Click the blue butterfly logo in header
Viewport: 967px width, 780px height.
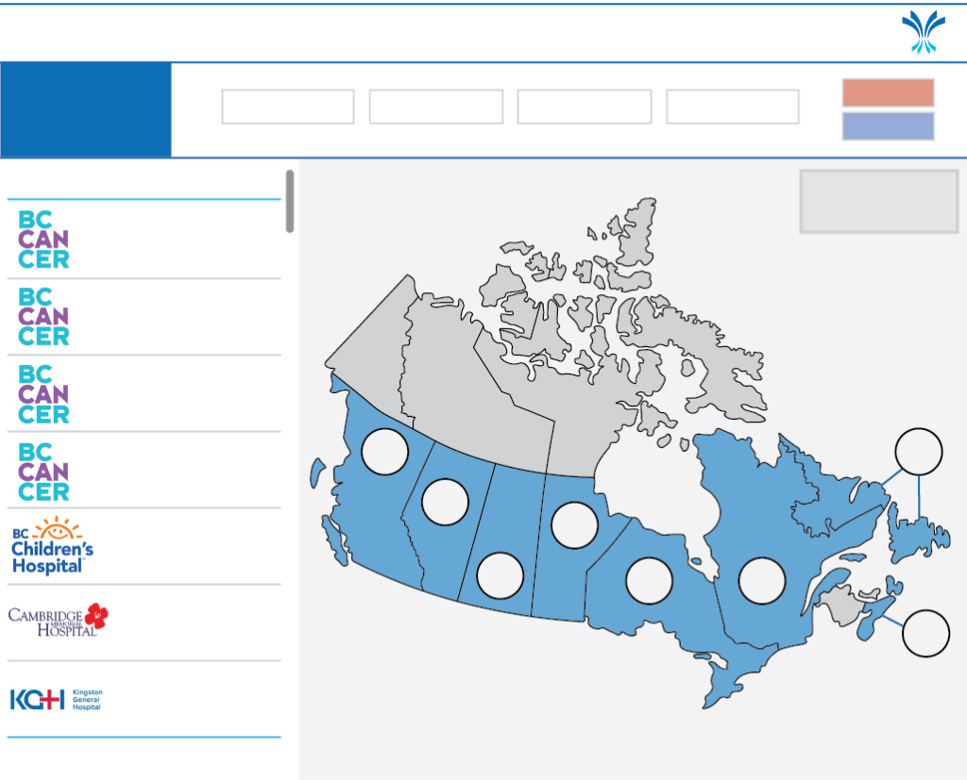point(924,31)
